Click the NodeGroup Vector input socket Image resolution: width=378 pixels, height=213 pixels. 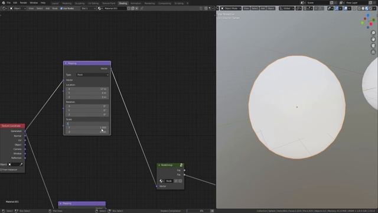[157, 186]
